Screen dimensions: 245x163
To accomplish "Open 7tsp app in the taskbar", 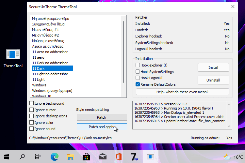I will coord(134,157).
